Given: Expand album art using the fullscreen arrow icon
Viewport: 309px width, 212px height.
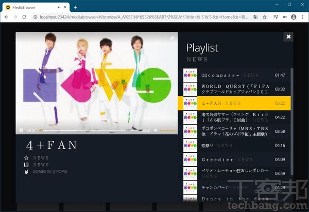Looking at the screenshot, I should tap(173, 38).
